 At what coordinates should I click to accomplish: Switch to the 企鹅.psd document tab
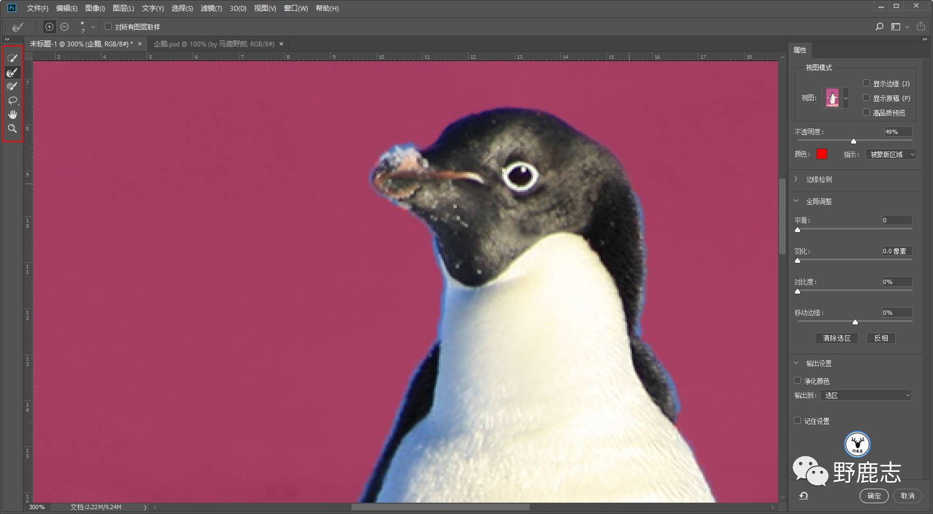pos(214,44)
